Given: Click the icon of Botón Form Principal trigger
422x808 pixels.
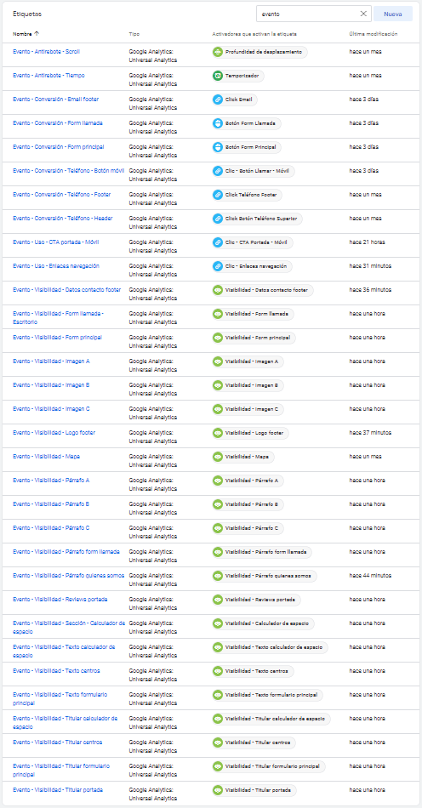Looking at the screenshot, I should [x=218, y=147].
